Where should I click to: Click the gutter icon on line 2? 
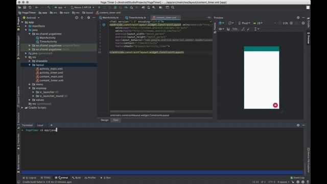click(x=104, y=25)
